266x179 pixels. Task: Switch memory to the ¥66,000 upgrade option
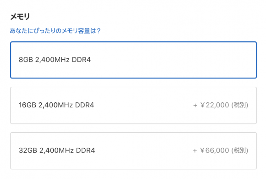tap(133, 151)
